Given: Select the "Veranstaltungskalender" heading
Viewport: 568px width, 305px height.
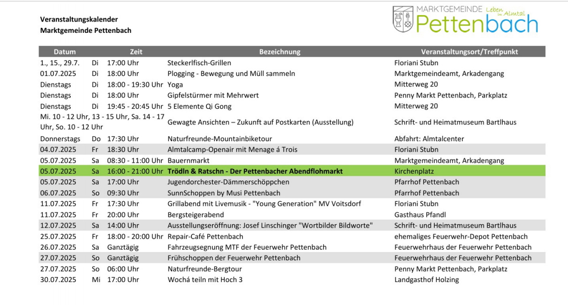Looking at the screenshot, I should [79, 20].
